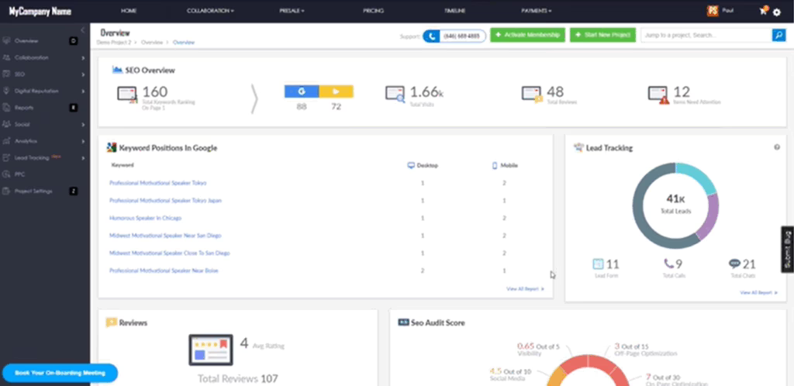The image size is (794, 386).
Task: Click the Total Visits icon
Action: coord(395,95)
